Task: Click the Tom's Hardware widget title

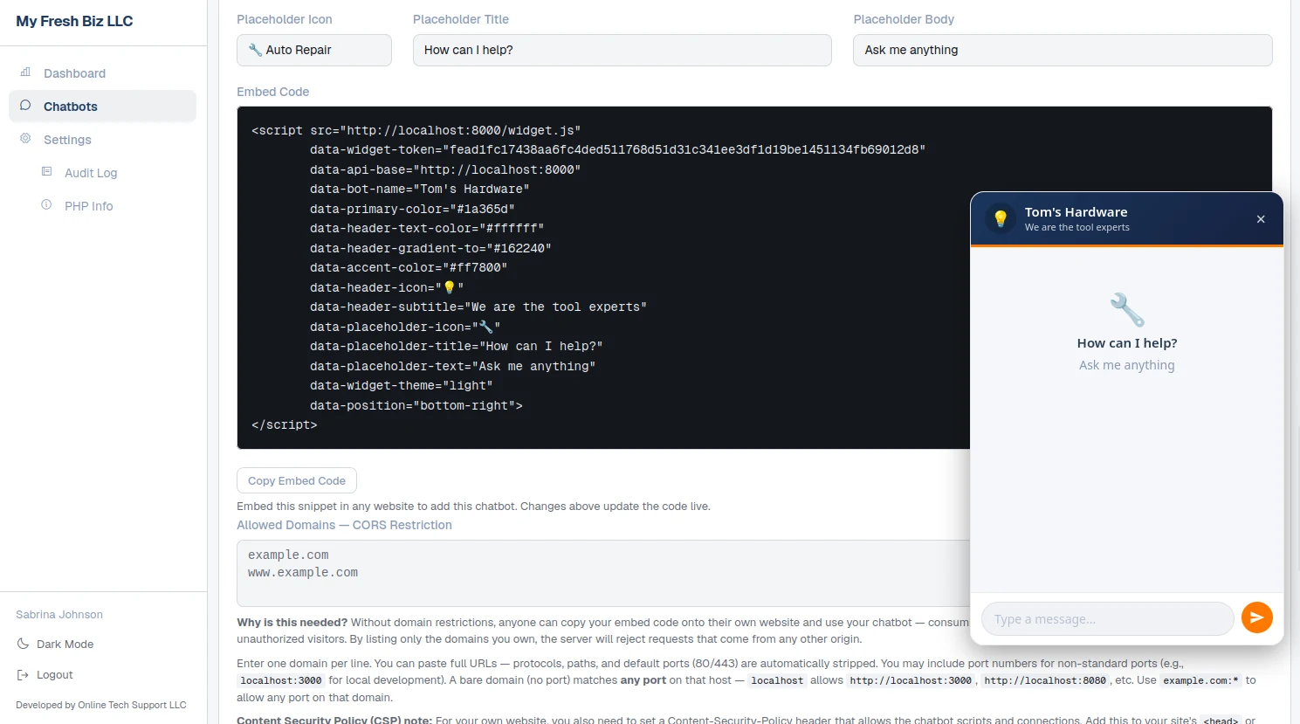Action: pos(1076,212)
